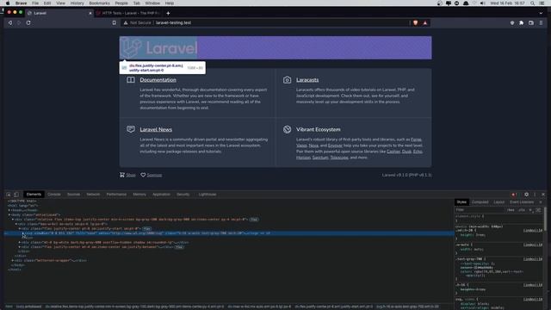
Task: Click the Laravel News chat icon
Action: (131, 129)
